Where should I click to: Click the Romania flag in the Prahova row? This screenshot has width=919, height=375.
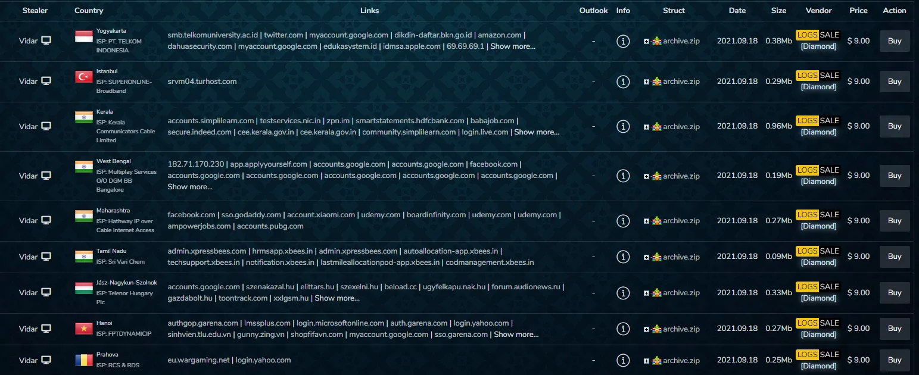coord(84,360)
